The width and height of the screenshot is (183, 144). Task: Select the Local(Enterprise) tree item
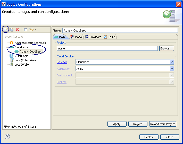tap(25, 60)
